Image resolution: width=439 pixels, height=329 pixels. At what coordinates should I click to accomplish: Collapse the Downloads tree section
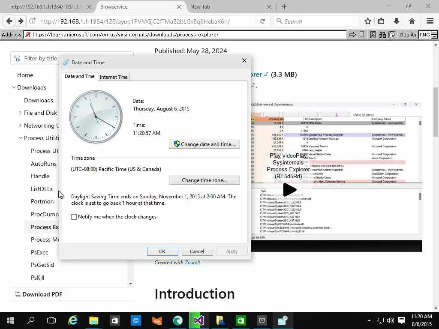point(14,87)
